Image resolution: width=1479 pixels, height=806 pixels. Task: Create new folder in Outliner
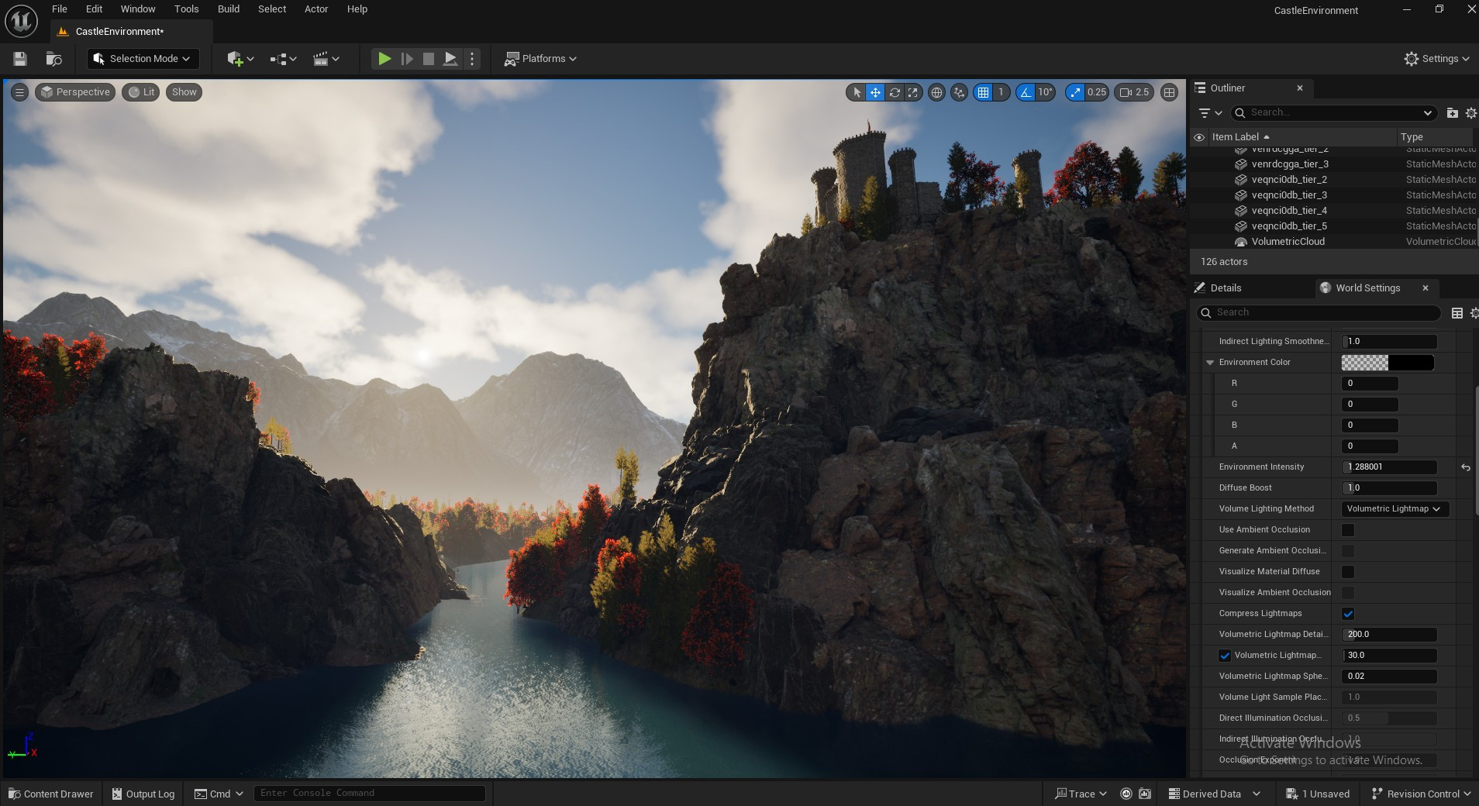click(1452, 112)
